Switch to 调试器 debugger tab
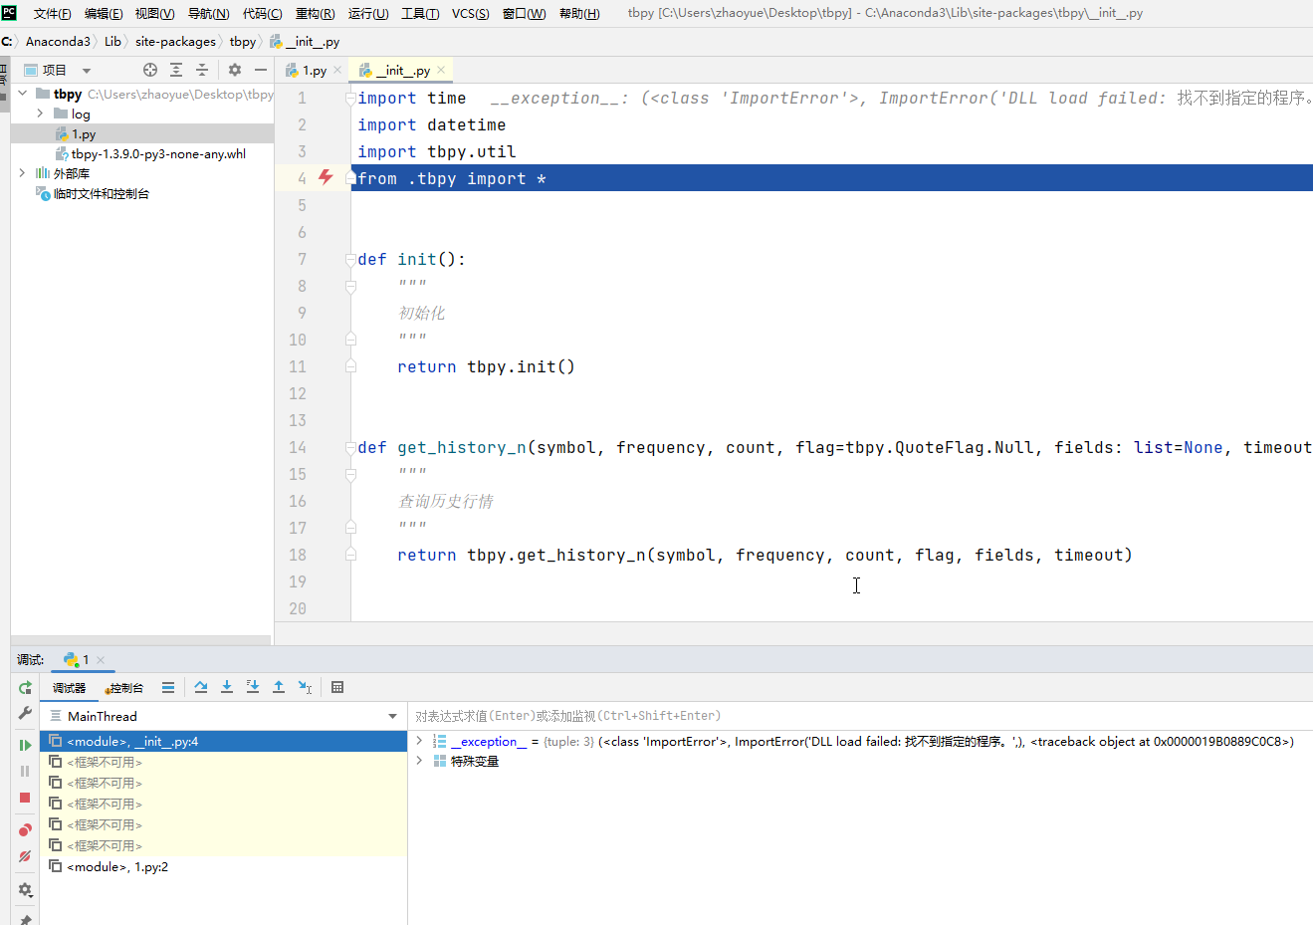This screenshot has height=925, width=1313. tap(69, 688)
